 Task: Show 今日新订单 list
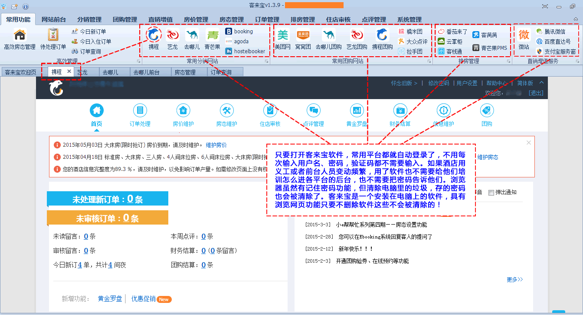[88, 32]
